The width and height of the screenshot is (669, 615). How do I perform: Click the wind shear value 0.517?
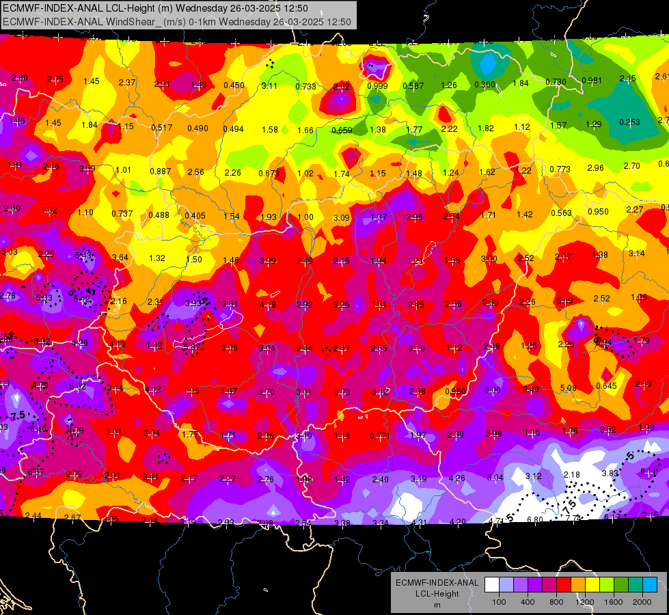pos(162,127)
